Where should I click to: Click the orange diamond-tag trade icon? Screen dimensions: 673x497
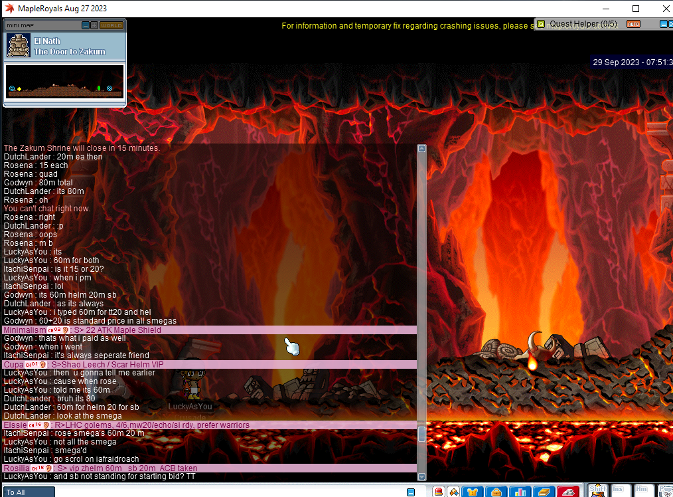pyautogui.click(x=454, y=492)
